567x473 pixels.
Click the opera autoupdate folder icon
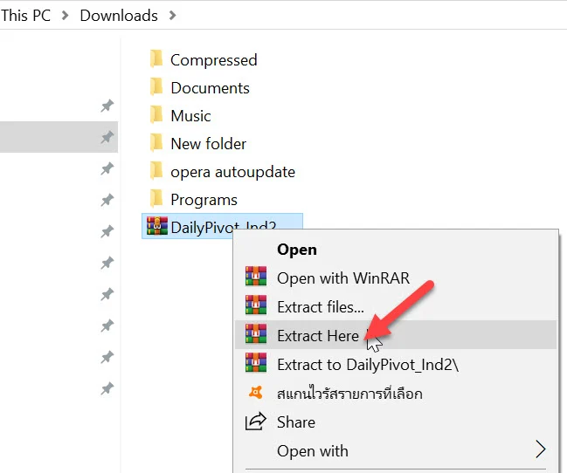pos(156,170)
